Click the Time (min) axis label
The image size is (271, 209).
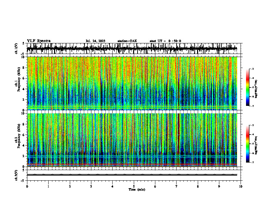137,190
